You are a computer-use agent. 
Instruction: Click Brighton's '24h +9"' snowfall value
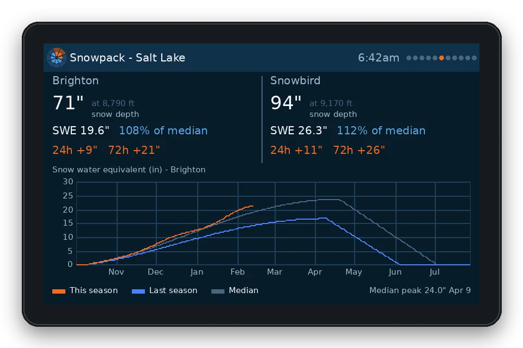[x=75, y=150]
